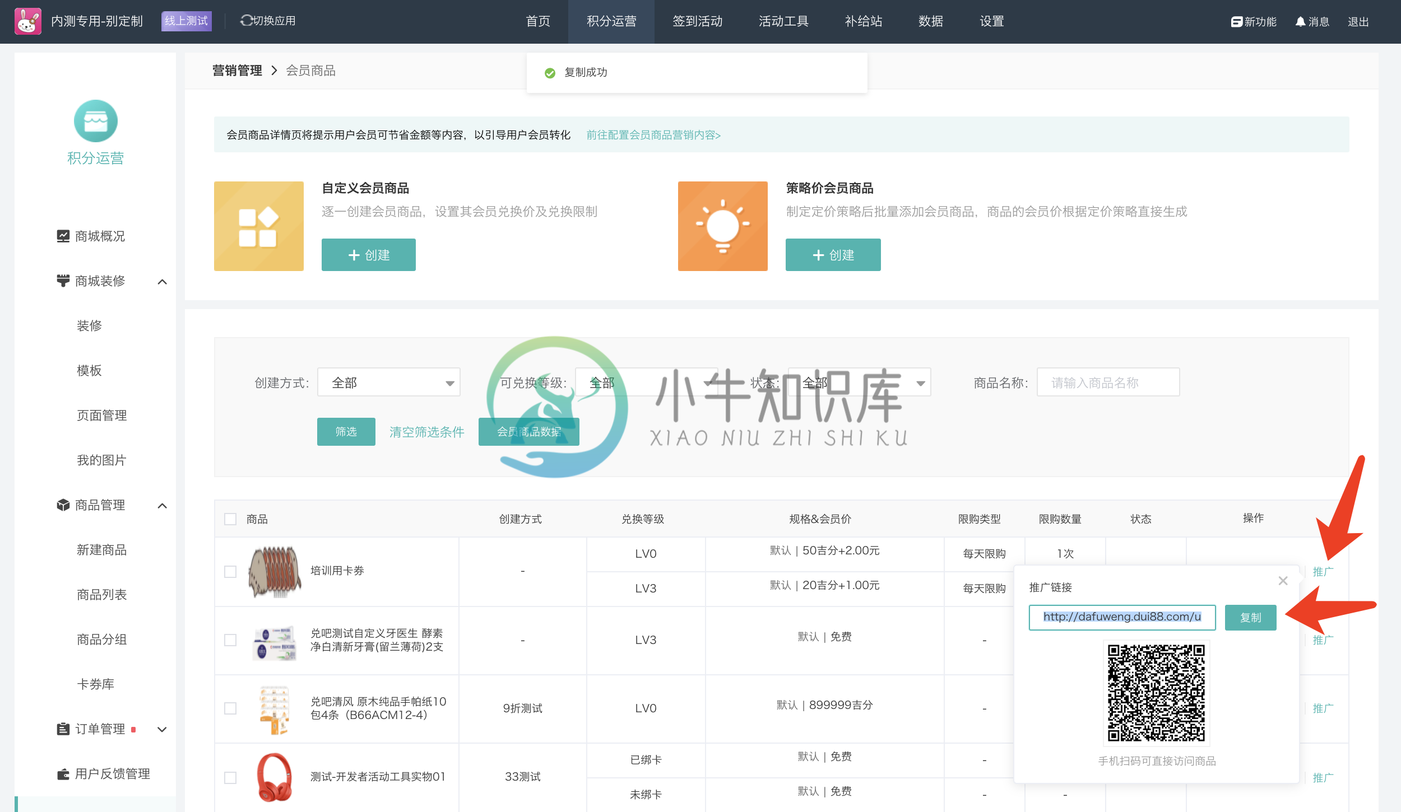Click the orange 策略价会员商品 lightbulb icon
1401x812 pixels.
tap(723, 226)
